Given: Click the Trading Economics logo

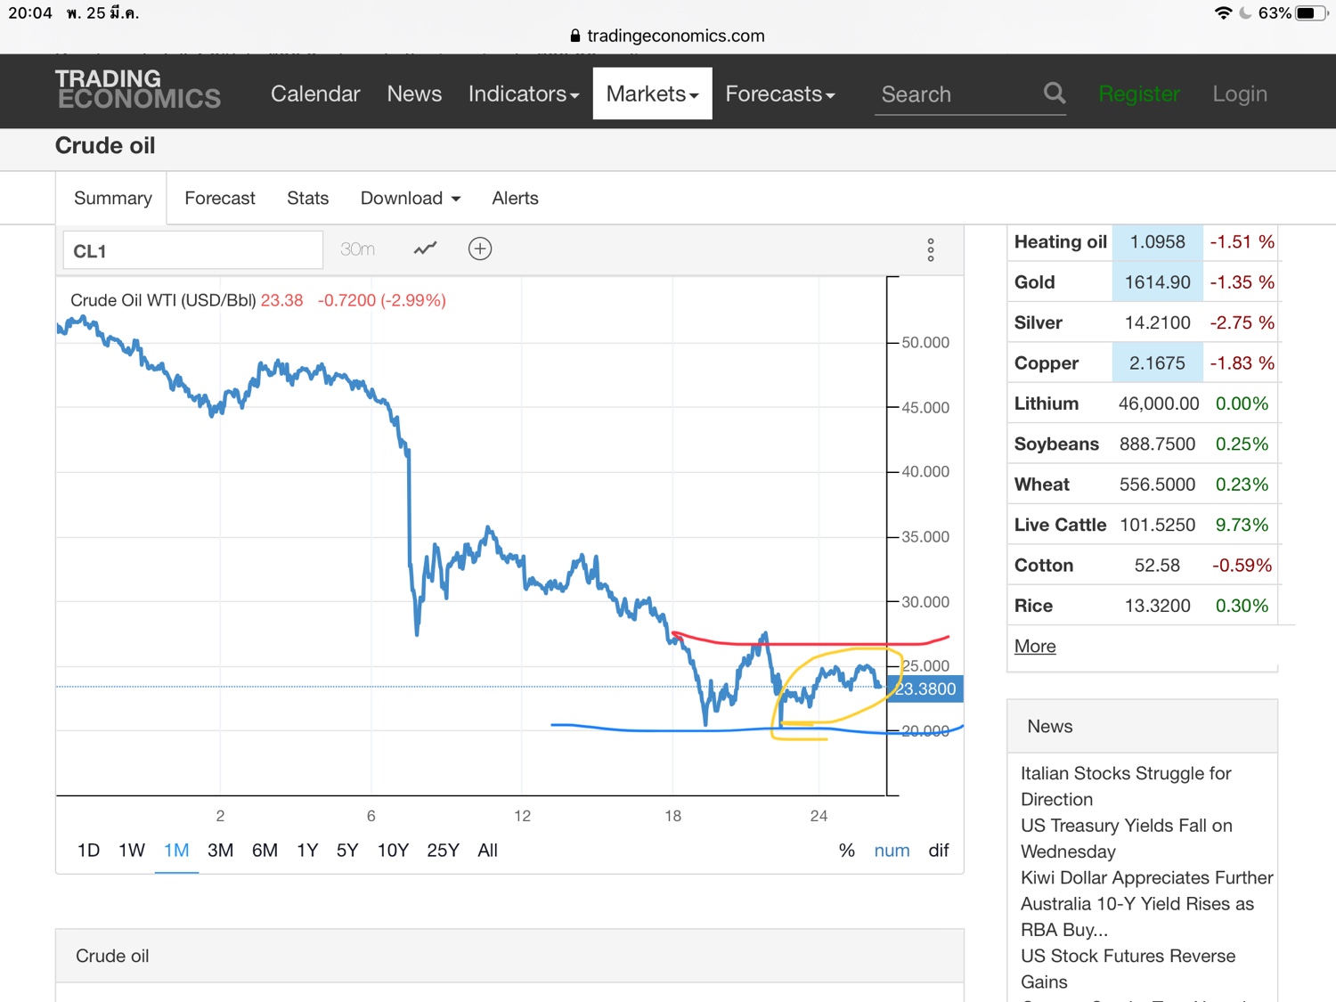Looking at the screenshot, I should click(x=137, y=90).
